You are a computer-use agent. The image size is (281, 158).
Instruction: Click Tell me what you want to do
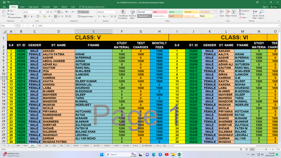(x=92, y=7)
